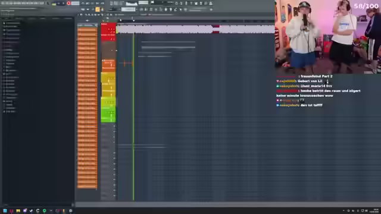Click the tempo field beside the record button

[x=75, y=3]
